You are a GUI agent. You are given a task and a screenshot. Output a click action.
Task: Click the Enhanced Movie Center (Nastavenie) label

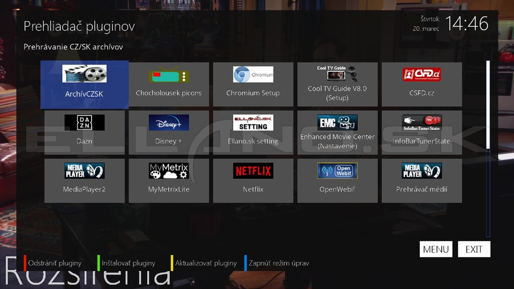coord(337,141)
